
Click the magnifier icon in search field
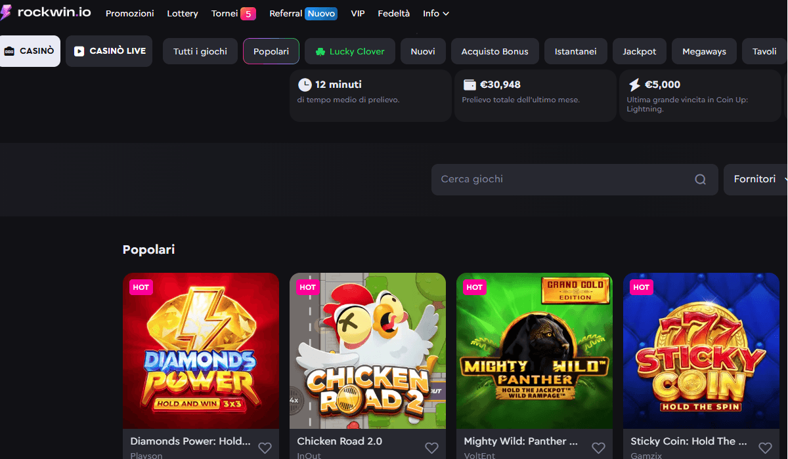[701, 180]
